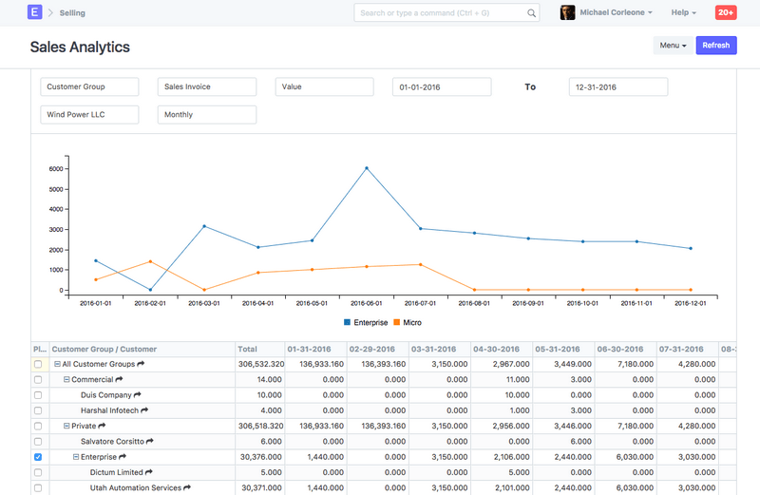760x495 pixels.
Task: Click the arrow icon next to Duis Company
Action: 138,394
